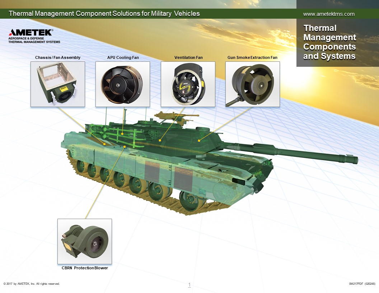Click the machine gun atop the turret
The image size is (379, 293).
click(x=172, y=116)
